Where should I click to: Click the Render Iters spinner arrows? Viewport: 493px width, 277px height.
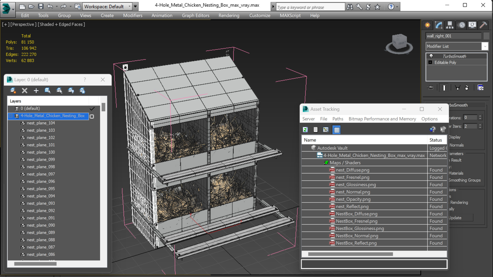point(480,126)
